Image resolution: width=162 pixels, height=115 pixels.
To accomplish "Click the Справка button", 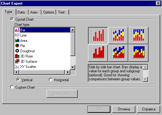I will (148, 109).
